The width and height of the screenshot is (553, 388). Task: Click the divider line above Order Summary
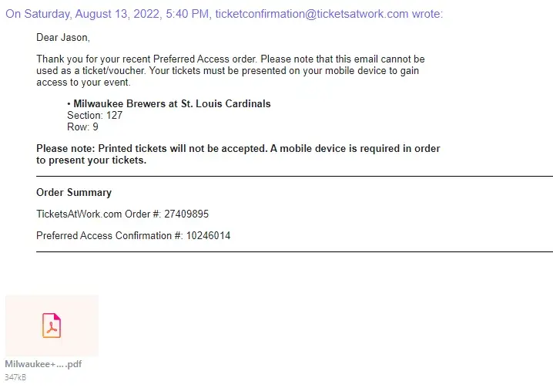coord(294,177)
